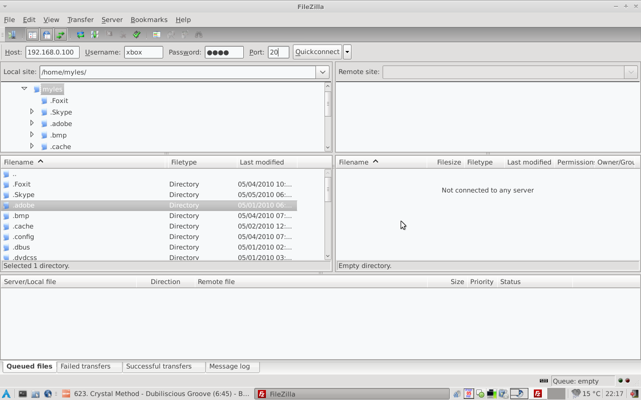Click the Process queue toolbar icon
This screenshot has width=641, height=400.
point(95,34)
